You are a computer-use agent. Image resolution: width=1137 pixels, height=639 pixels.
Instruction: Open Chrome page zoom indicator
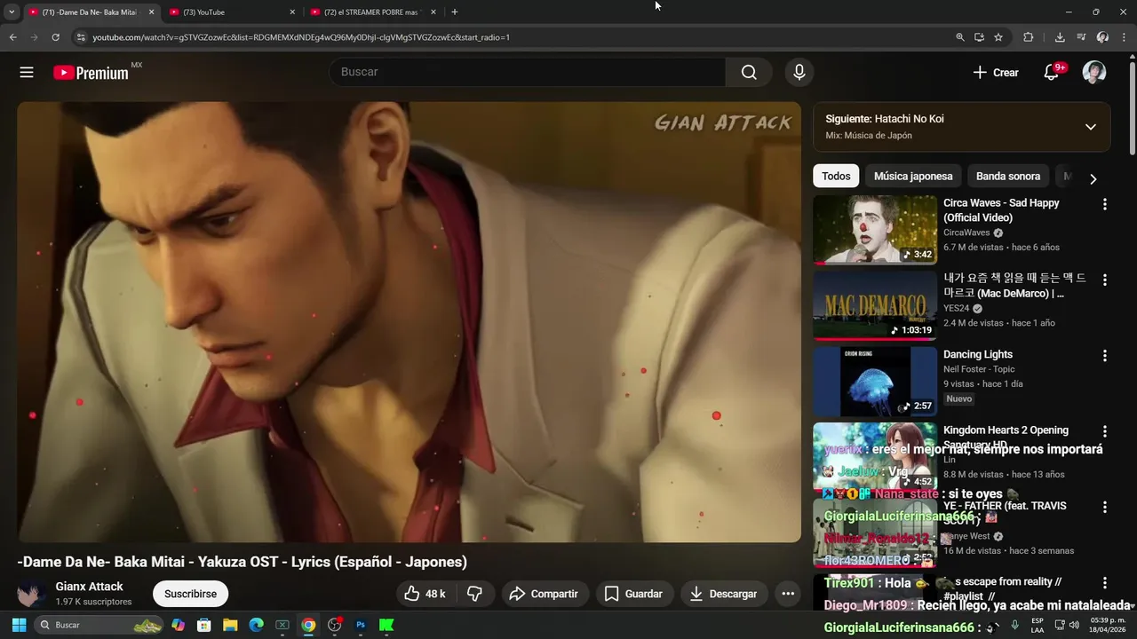tap(959, 37)
